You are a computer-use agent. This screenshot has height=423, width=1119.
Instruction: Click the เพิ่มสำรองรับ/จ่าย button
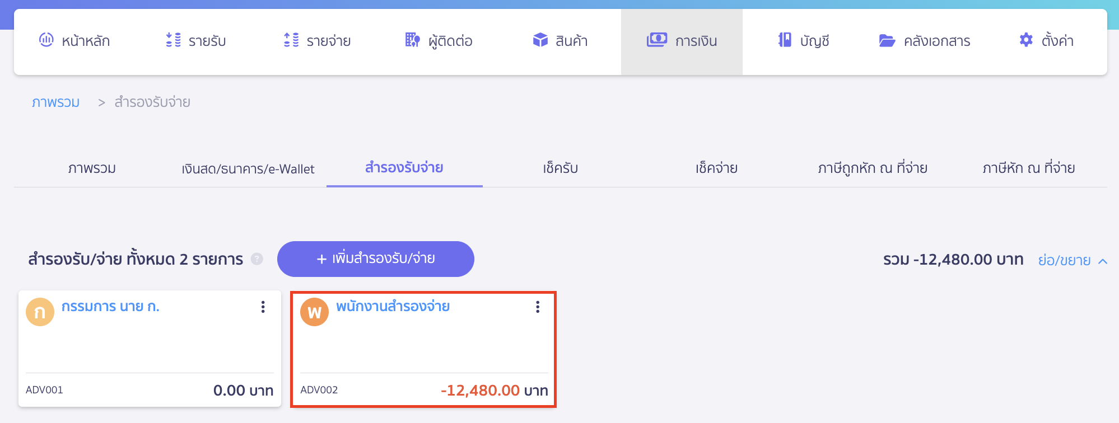pyautogui.click(x=376, y=259)
